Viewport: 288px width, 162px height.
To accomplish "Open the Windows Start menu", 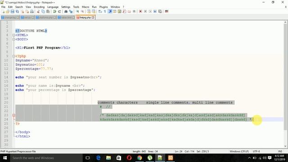I will pos(5,158).
